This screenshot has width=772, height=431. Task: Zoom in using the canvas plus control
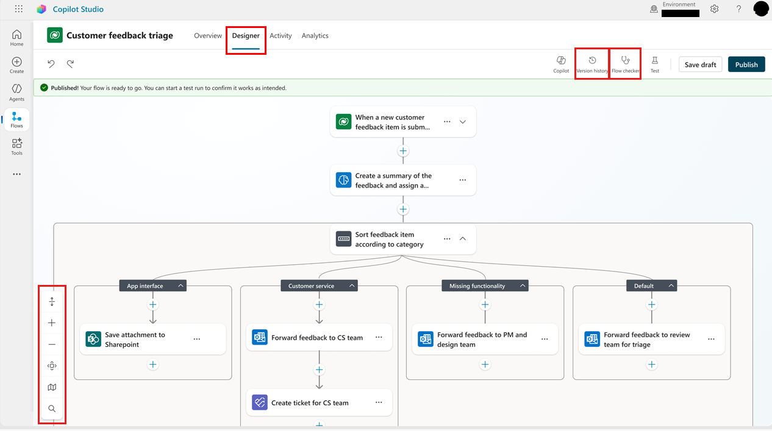click(52, 323)
